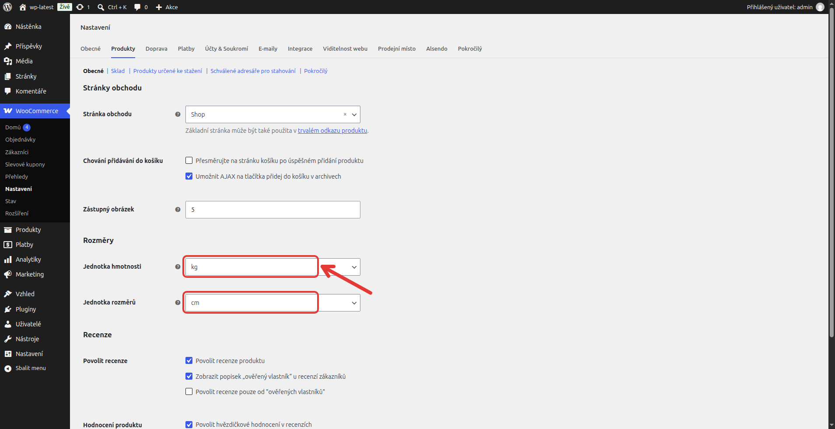Open Pluginy plug icon in sidebar
835x429 pixels.
[x=8, y=309]
